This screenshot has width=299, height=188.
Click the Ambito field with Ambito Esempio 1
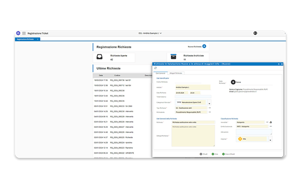click(193, 87)
